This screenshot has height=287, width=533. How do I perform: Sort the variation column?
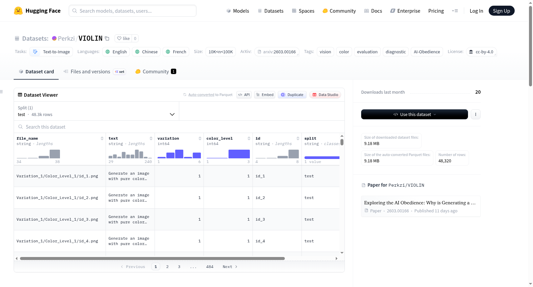tap(200, 138)
